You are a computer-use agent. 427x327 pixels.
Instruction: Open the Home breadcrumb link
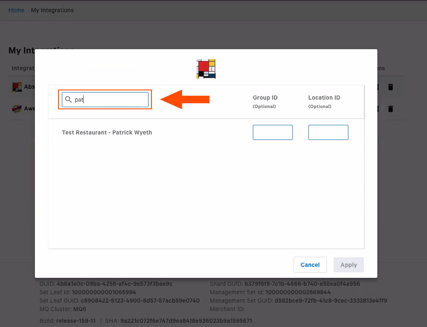16,10
